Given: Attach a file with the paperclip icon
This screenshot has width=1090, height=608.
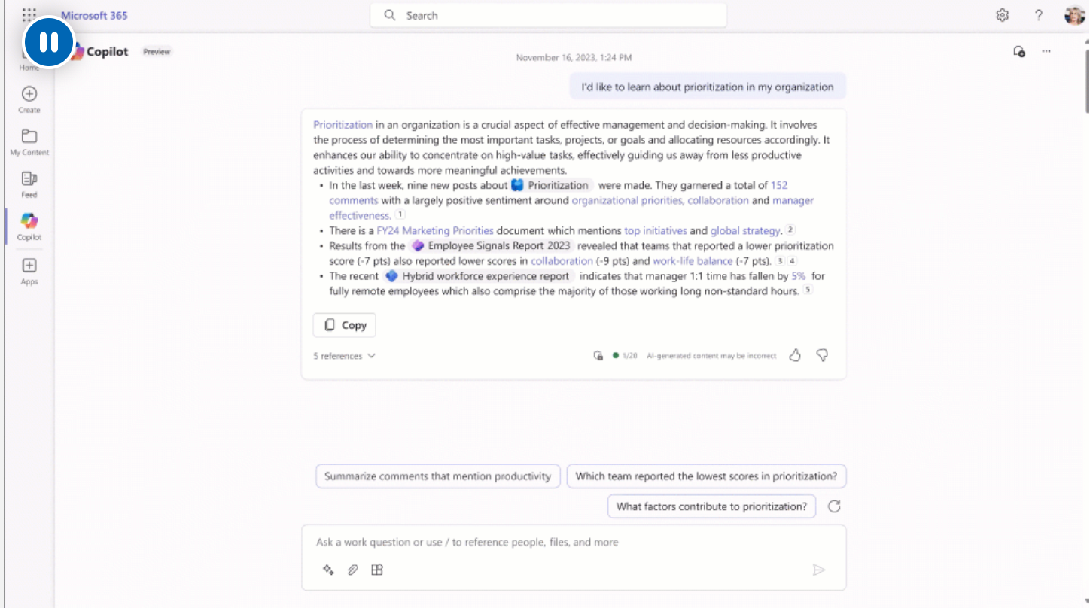Looking at the screenshot, I should pyautogui.click(x=352, y=570).
